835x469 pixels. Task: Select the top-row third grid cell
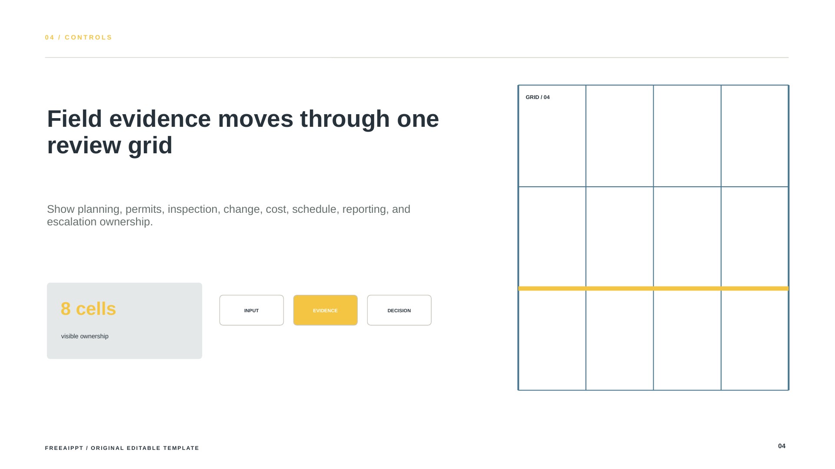point(687,136)
